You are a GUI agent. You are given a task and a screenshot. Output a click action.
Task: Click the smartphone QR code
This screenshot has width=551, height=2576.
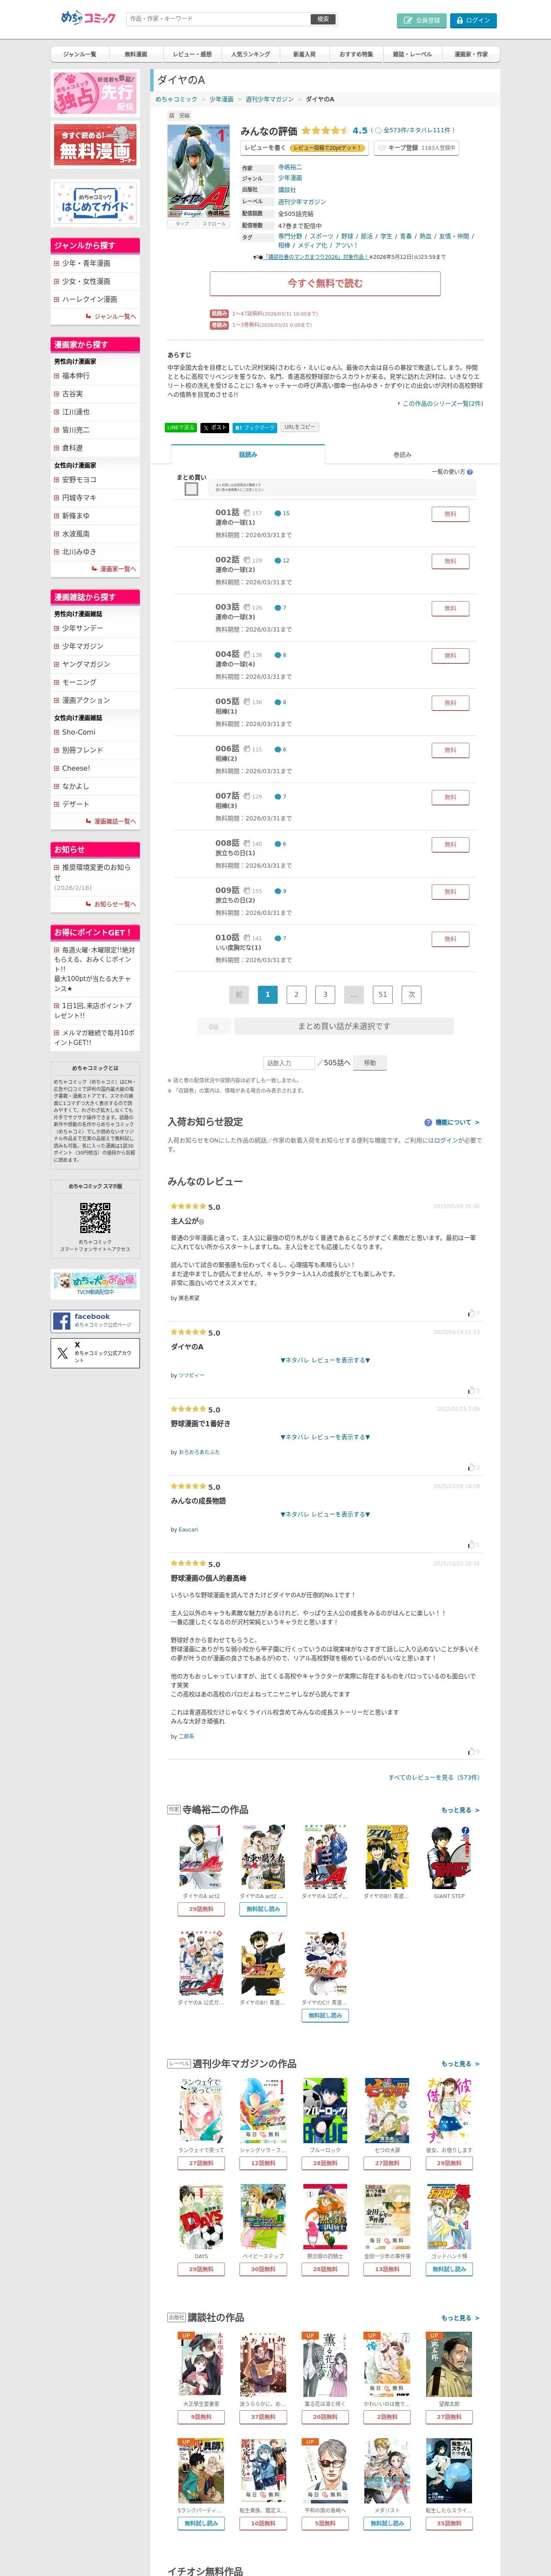click(x=95, y=1218)
